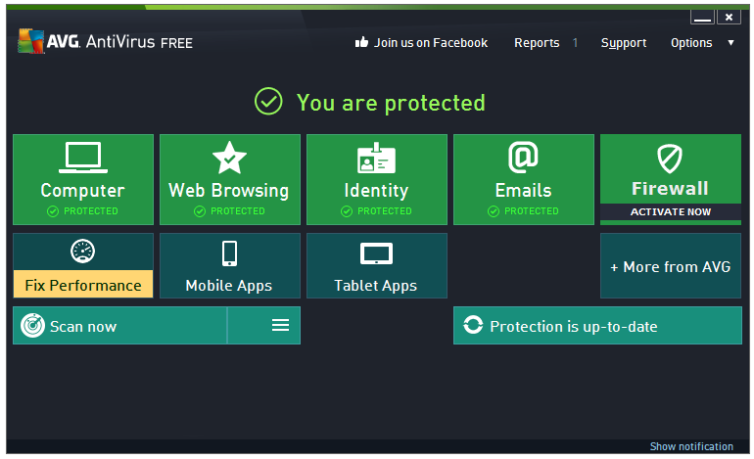
Task: Click ACTIVATE NOW under Firewall
Action: 671,212
